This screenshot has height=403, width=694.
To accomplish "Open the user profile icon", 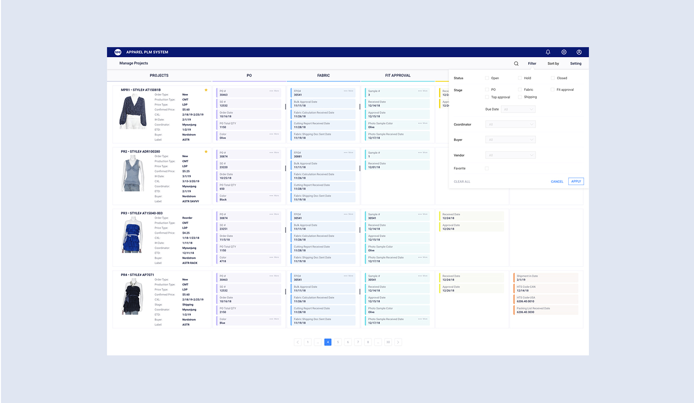I will point(579,52).
